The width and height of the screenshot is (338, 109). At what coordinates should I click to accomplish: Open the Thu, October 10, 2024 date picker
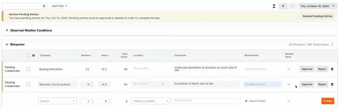tap(317, 6)
